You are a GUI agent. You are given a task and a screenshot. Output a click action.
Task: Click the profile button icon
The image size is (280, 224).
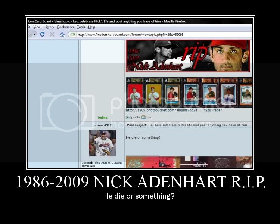tap(133, 117)
